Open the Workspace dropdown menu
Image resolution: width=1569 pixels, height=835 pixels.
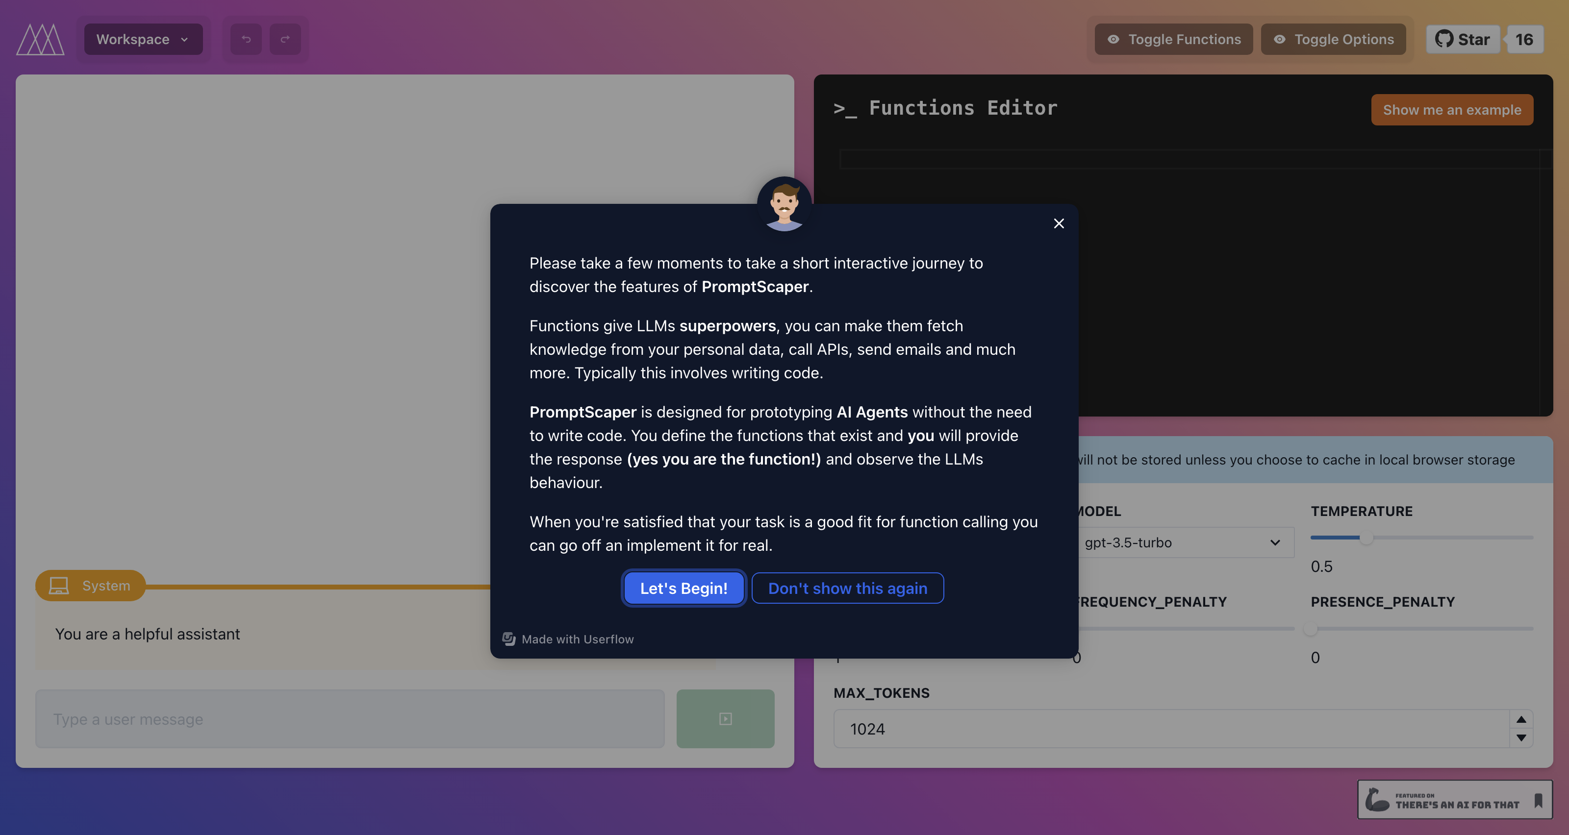coord(143,40)
